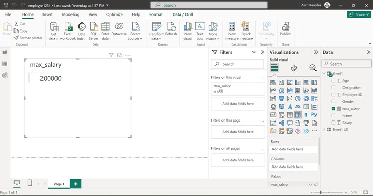The height and width of the screenshot is (196, 373).
Task: Switch to the Modeling ribbon tab
Action: pyautogui.click(x=70, y=14)
